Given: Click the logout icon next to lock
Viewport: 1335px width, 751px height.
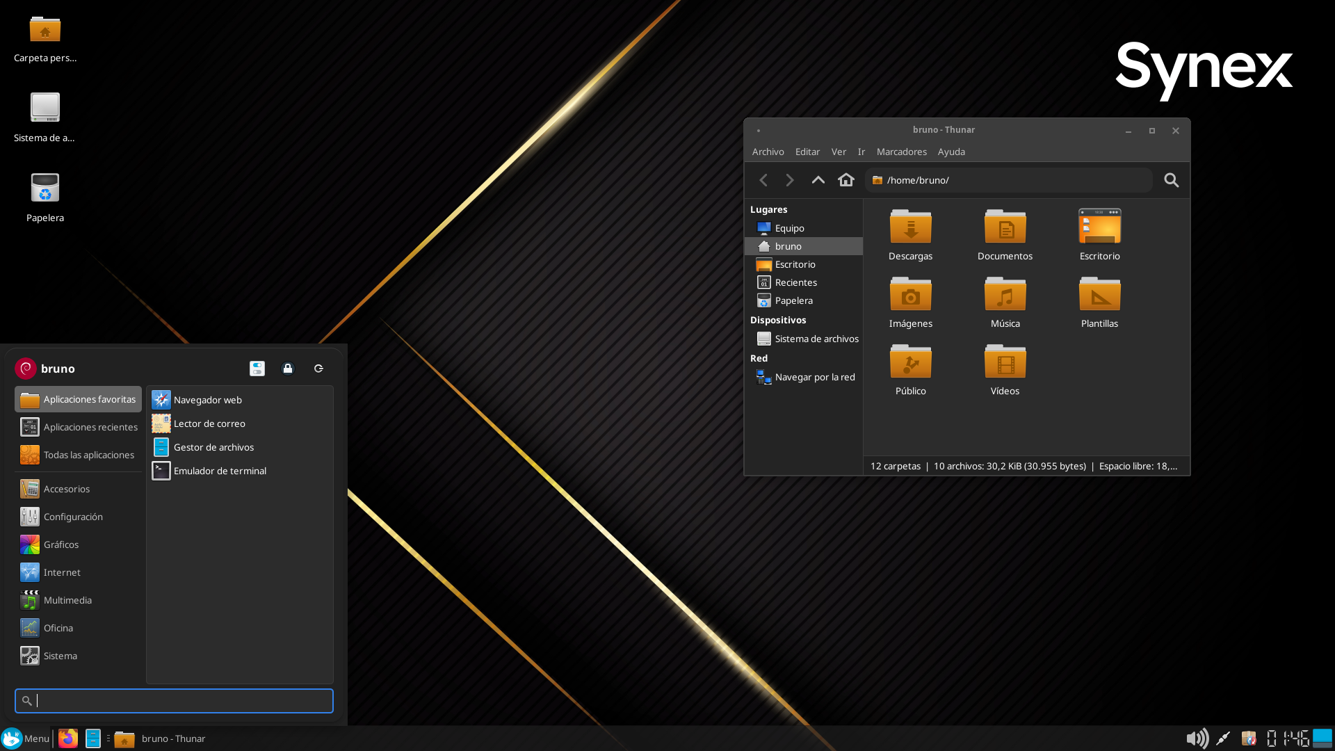Looking at the screenshot, I should click(318, 369).
